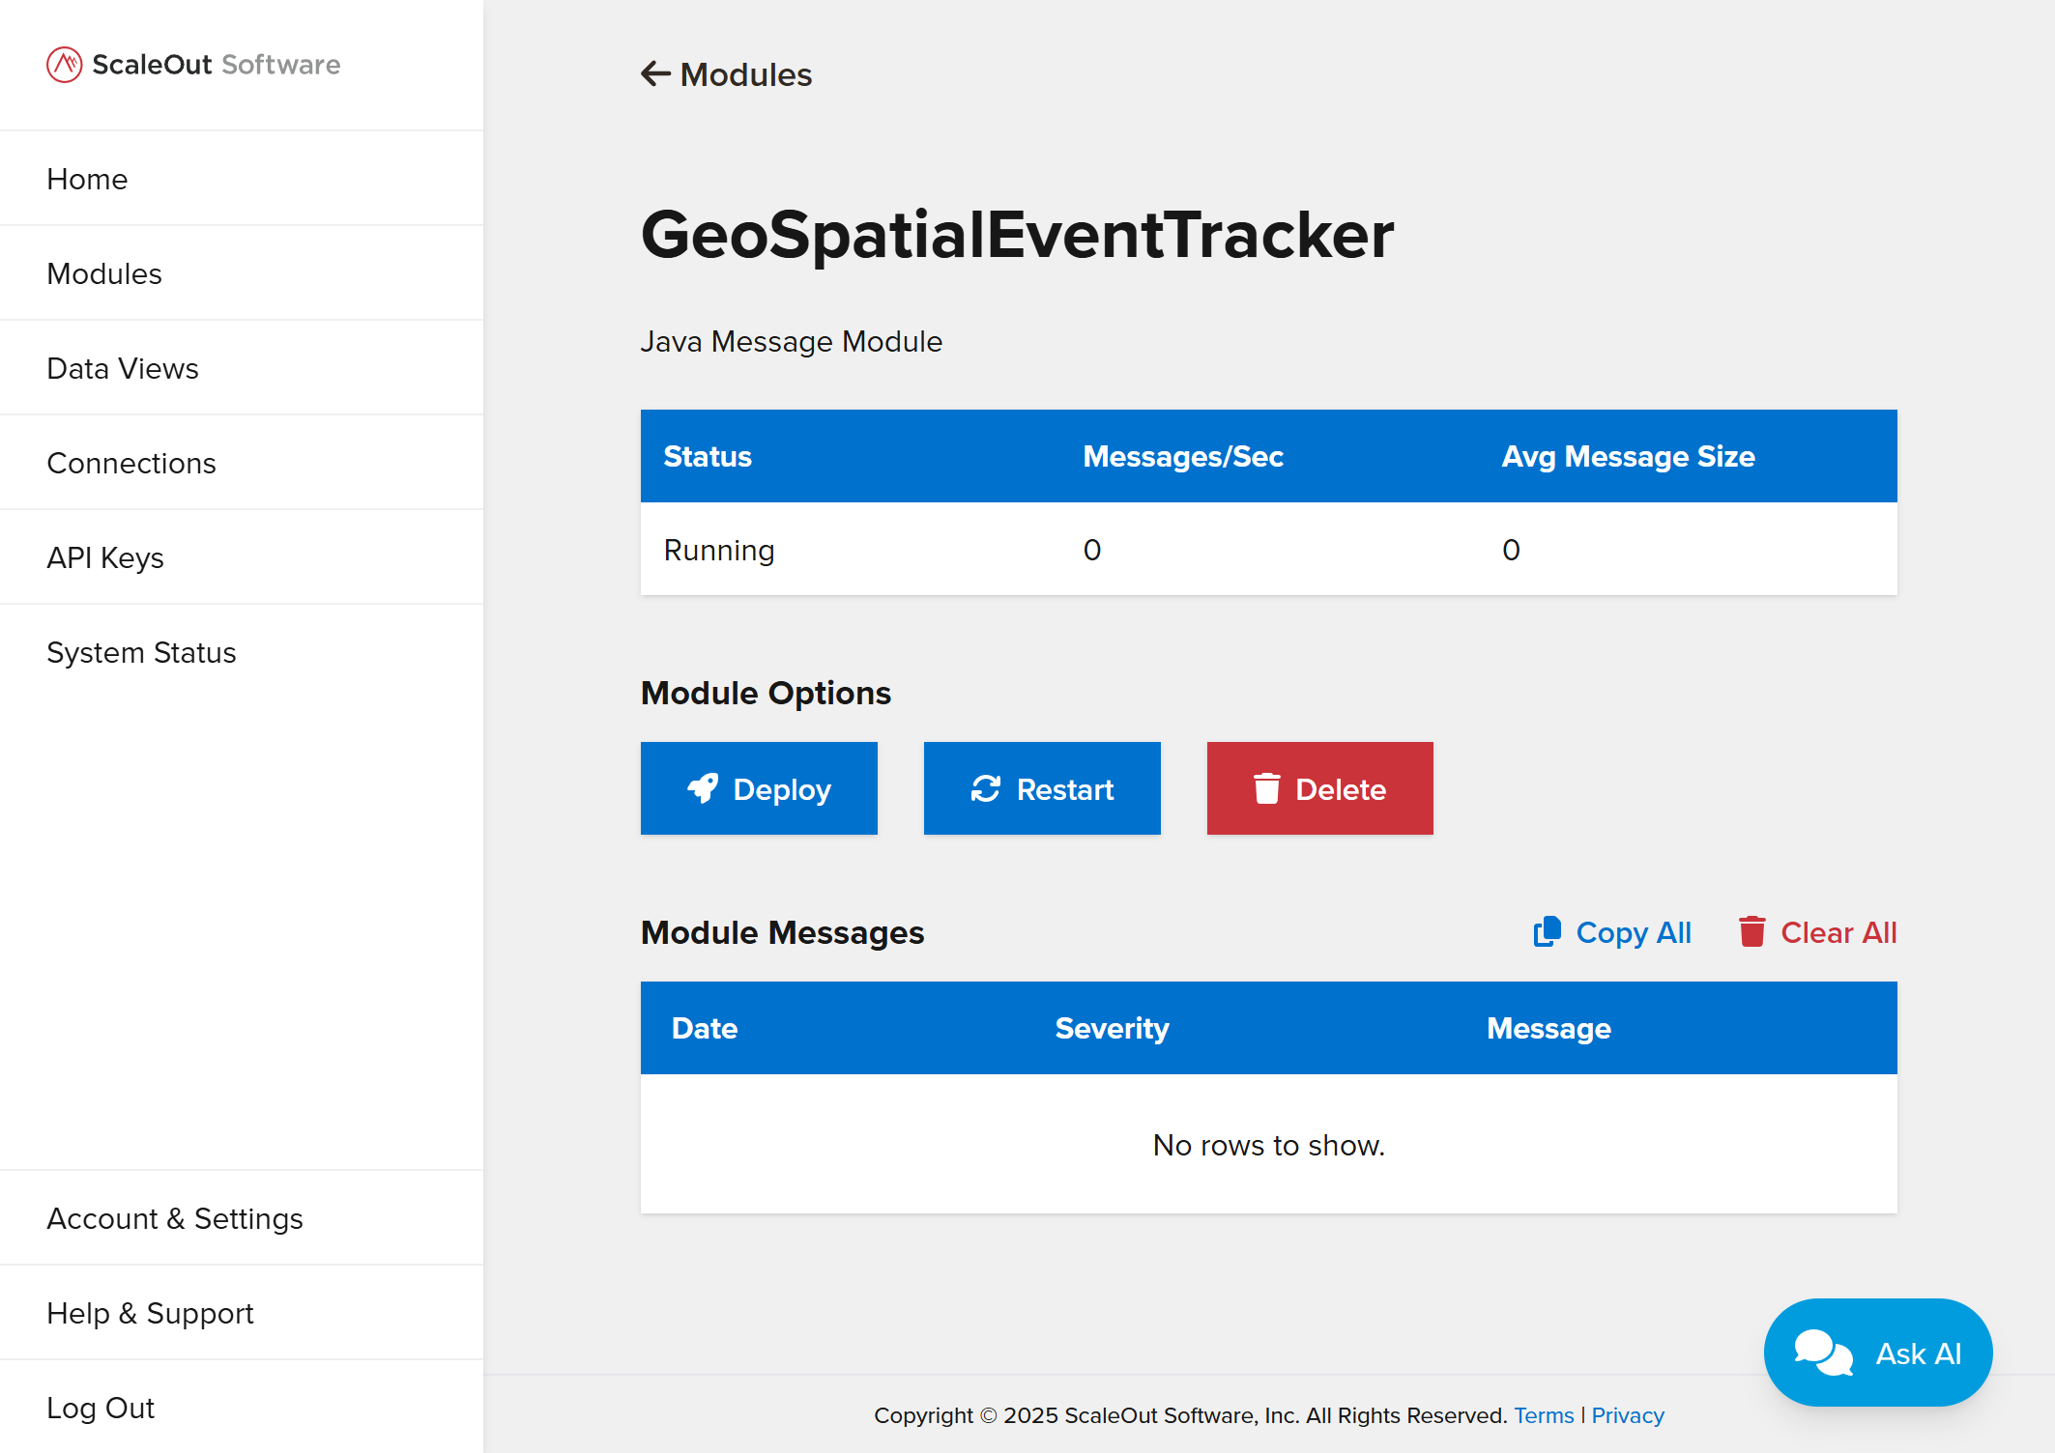The height and width of the screenshot is (1453, 2055).
Task: Open the Privacy link in the footer
Action: click(1628, 1415)
